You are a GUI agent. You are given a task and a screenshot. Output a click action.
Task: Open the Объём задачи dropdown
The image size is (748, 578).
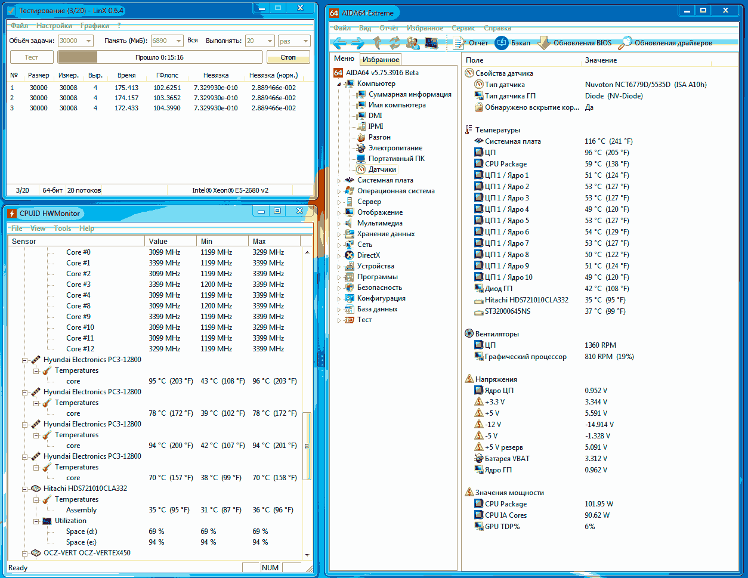(x=88, y=41)
